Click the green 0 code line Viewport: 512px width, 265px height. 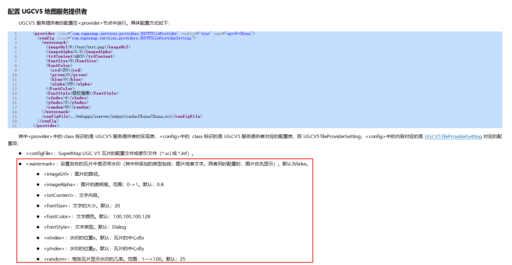[69, 75]
